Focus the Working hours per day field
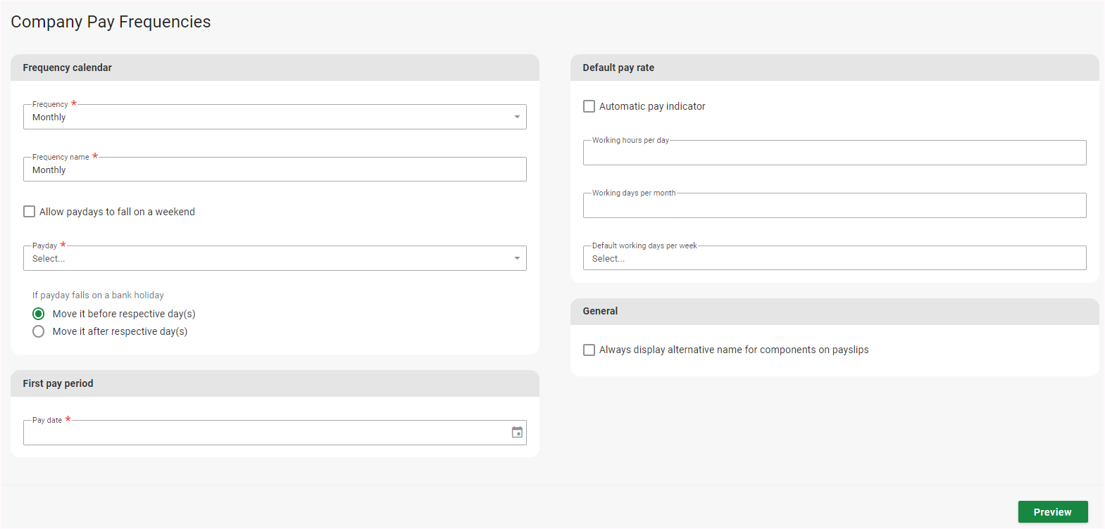Image resolution: width=1105 pixels, height=529 pixels. coord(834,153)
